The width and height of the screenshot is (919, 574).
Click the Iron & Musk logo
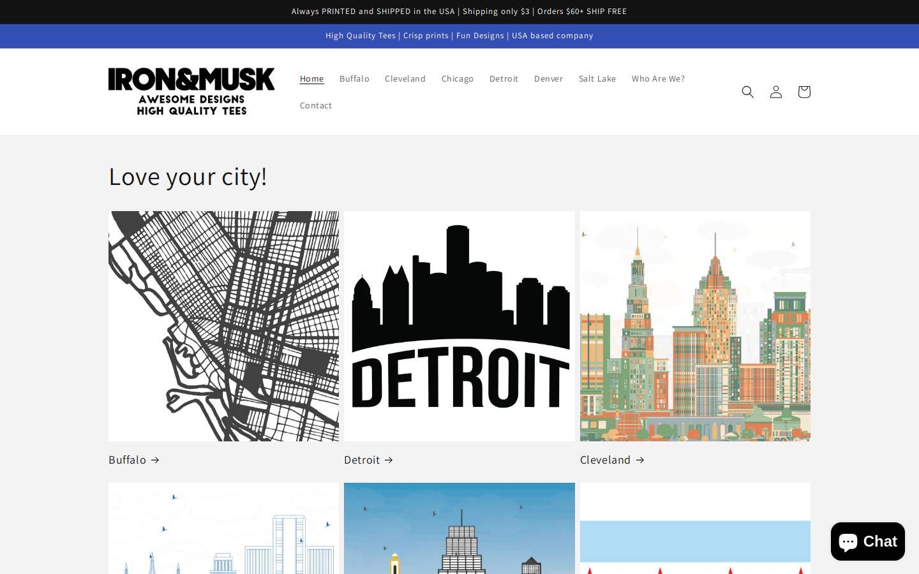(x=191, y=92)
